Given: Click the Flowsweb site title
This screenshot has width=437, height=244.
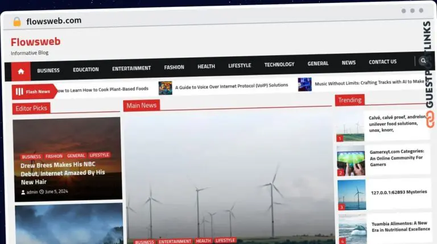Looking at the screenshot, I should pos(35,42).
